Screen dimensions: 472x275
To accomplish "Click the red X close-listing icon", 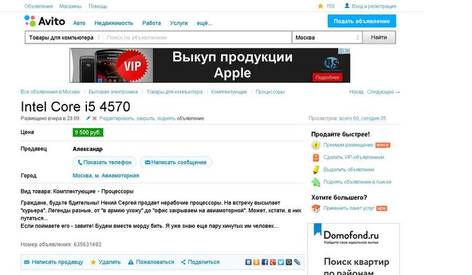I will tap(94, 119).
